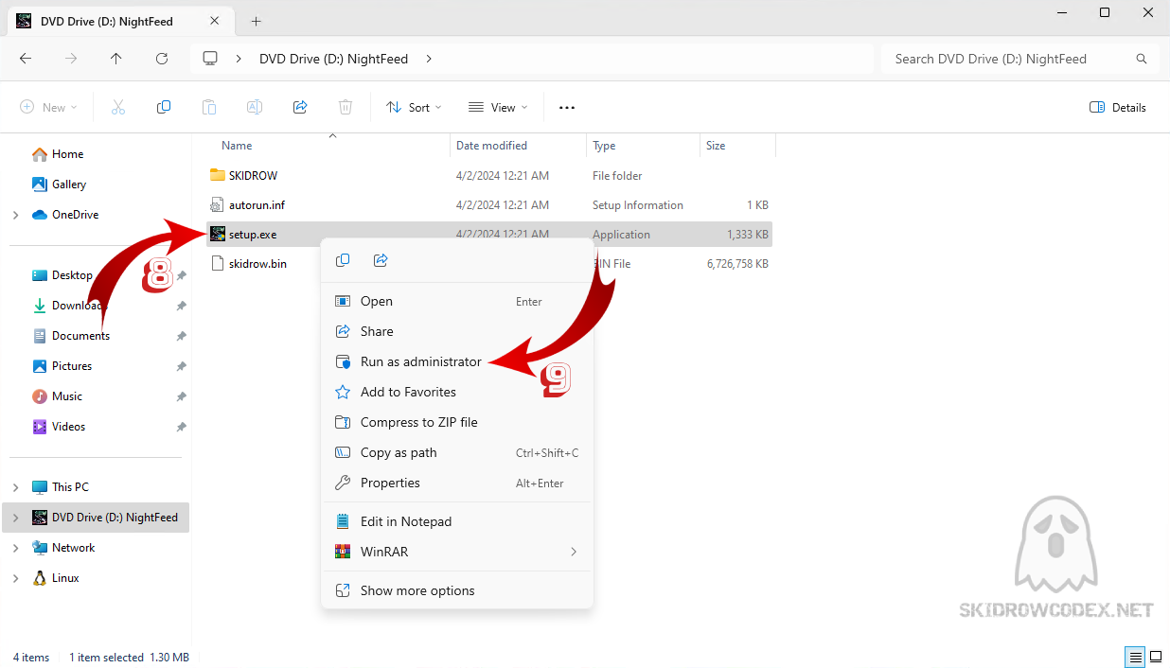Choose Open from the context menu
This screenshot has height=668, width=1170.
[x=457, y=301]
